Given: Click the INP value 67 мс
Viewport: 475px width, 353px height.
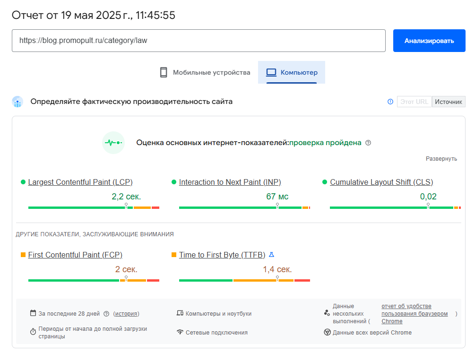Looking at the screenshot, I should click(277, 197).
